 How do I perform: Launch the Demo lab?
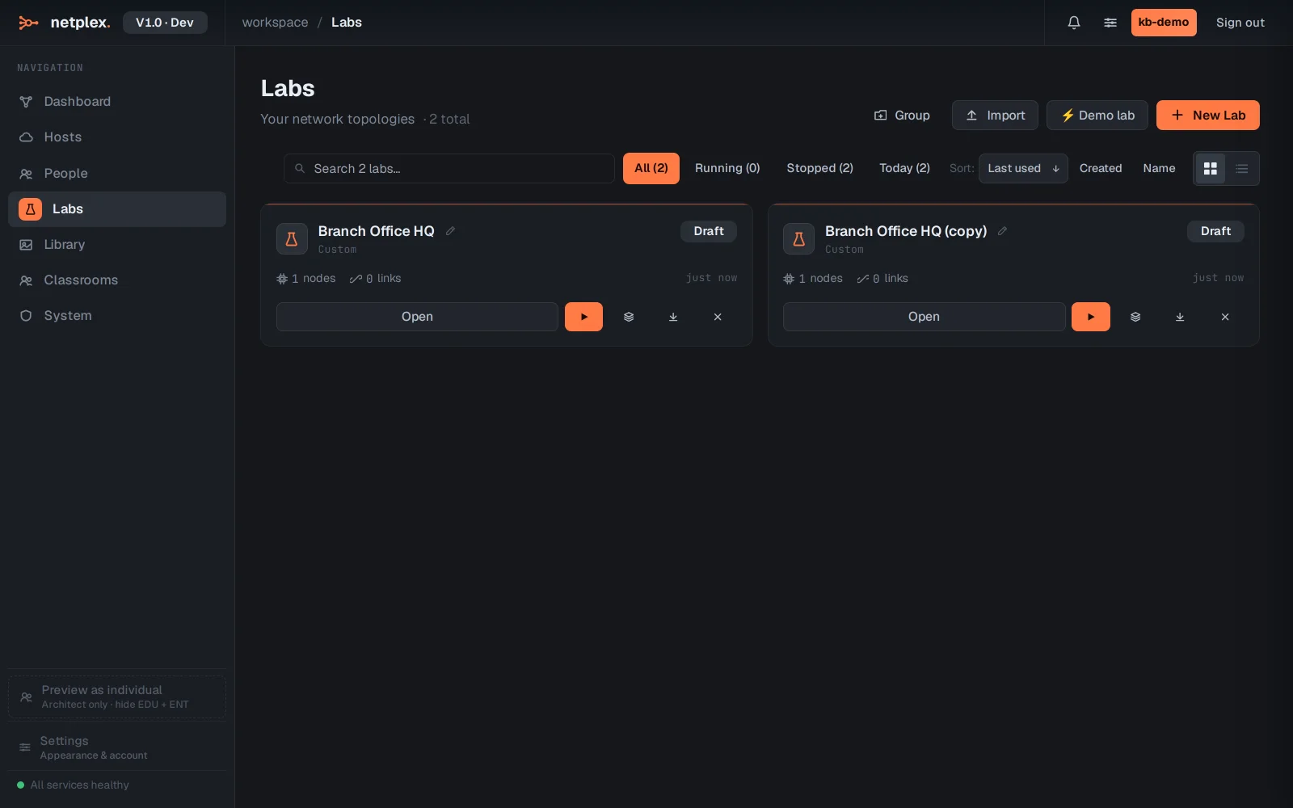point(1097,116)
